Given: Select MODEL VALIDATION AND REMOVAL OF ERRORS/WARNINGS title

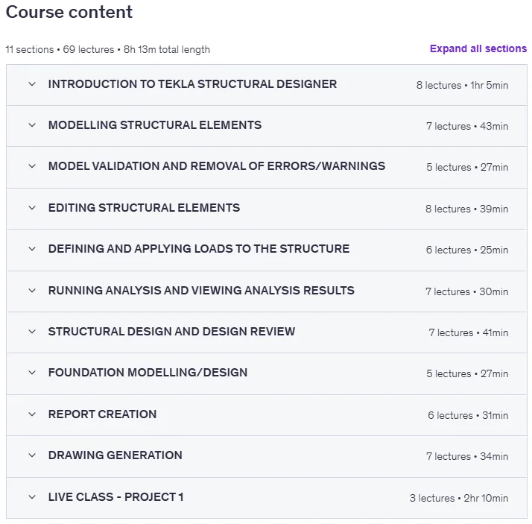Looking at the screenshot, I should [217, 166].
